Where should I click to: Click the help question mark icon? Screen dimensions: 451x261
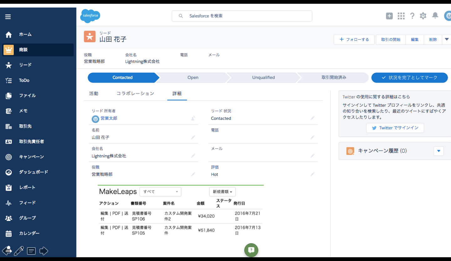point(412,16)
